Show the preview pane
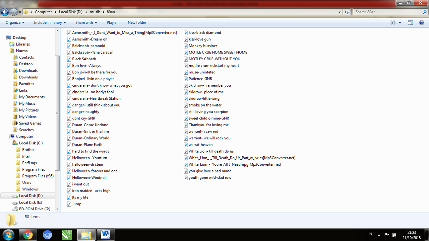The width and height of the screenshot is (429, 241). [x=410, y=22]
